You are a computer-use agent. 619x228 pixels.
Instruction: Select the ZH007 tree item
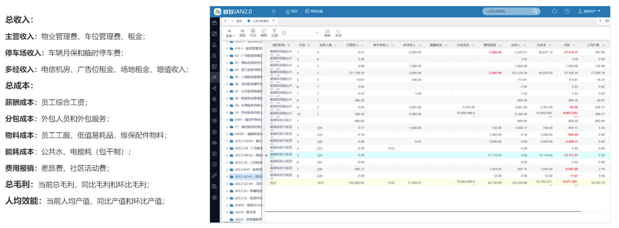pos(247,205)
